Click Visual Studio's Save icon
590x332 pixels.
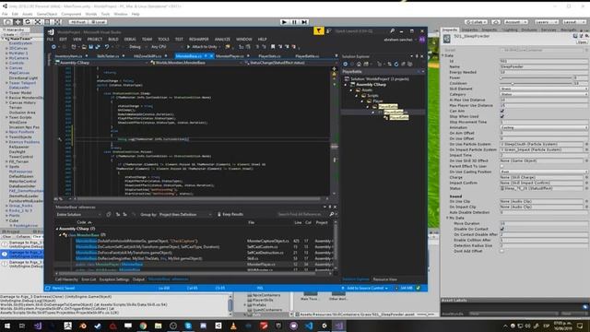(91, 47)
